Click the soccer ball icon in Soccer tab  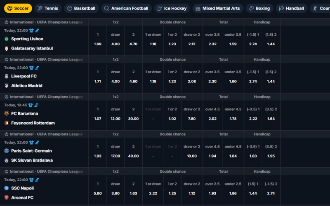(x=9, y=8)
